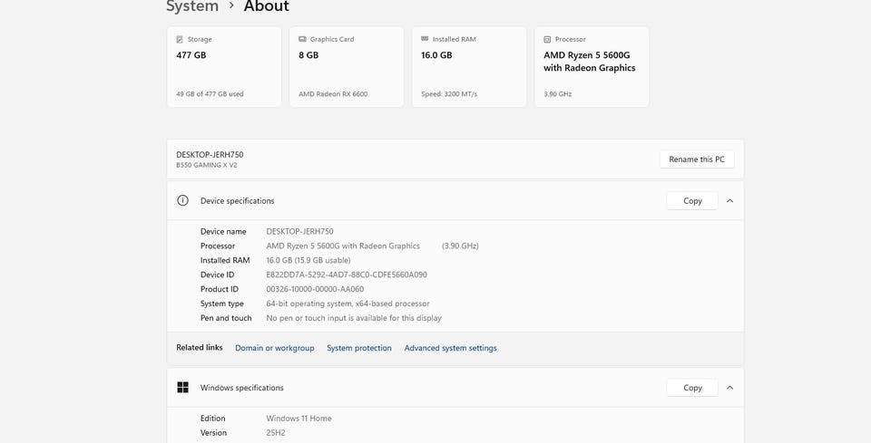Copy the Windows specifications
The width and height of the screenshot is (871, 443).
tap(692, 388)
